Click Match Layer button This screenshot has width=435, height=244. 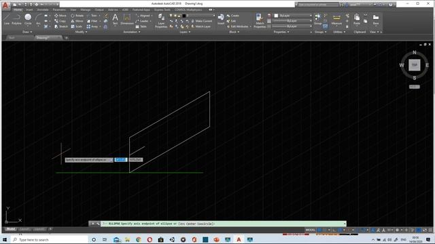point(201,26)
